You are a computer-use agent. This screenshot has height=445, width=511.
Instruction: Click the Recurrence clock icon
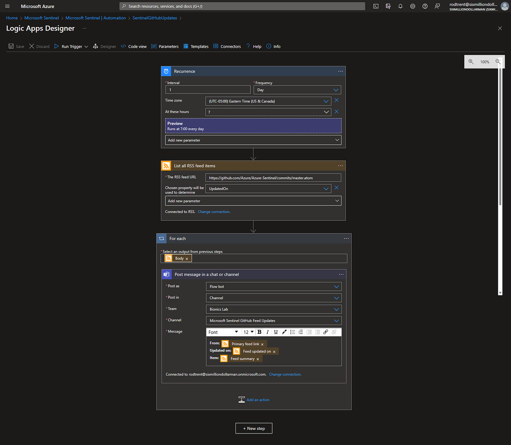(166, 71)
